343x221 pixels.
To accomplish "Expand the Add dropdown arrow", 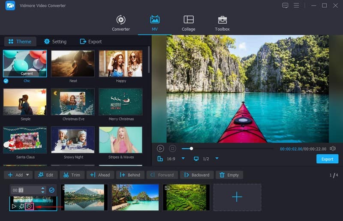I will tap(28, 175).
